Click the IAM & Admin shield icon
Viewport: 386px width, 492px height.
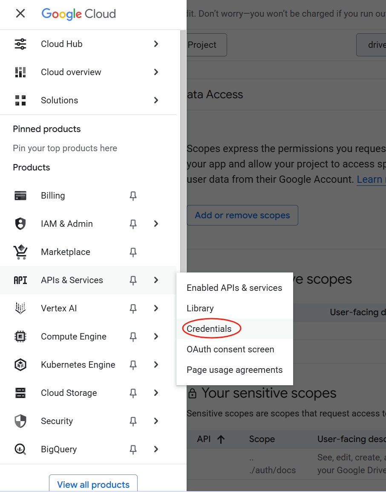(x=20, y=224)
